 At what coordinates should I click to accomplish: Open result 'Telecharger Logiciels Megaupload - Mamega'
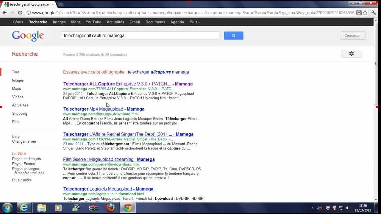[x=108, y=189]
